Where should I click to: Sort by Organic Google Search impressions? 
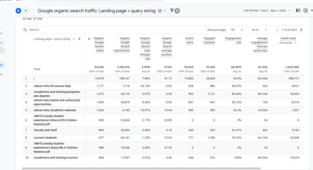click(122, 44)
